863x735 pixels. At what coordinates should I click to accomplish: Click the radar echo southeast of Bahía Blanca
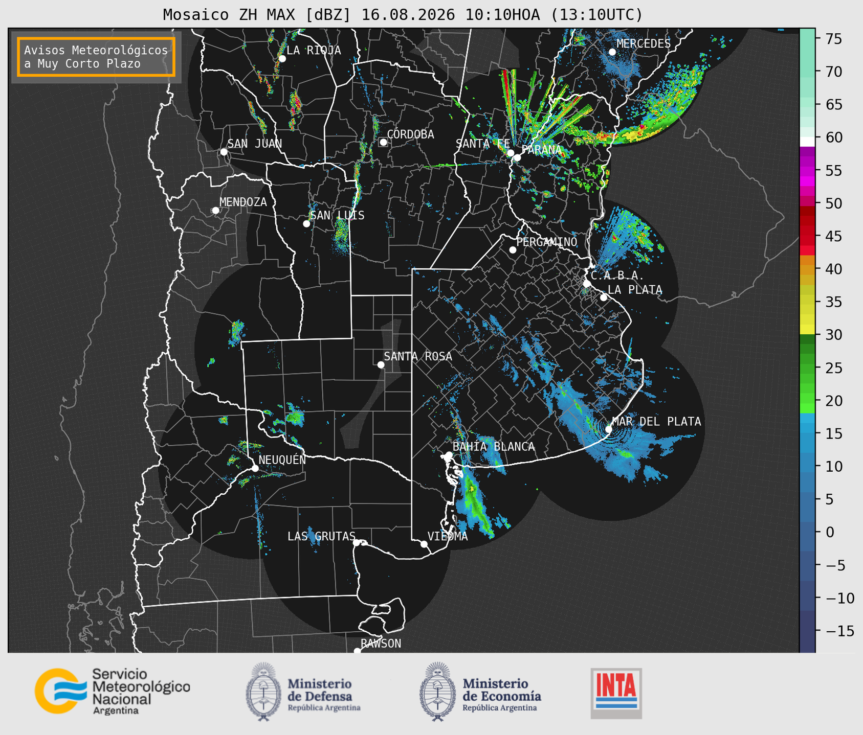coord(476,503)
